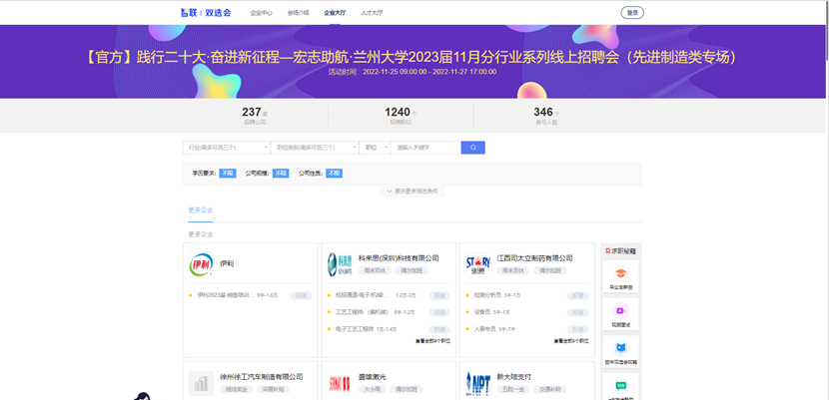Expand 展开更多筛选条件 filter options
The image size is (829, 400).
414,192
